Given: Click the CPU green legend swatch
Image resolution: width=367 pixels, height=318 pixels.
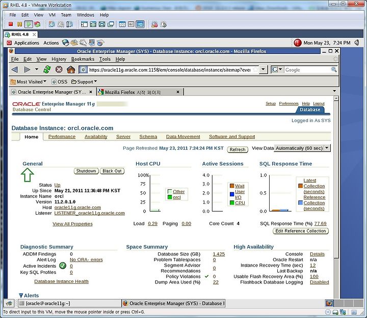Looking at the screenshot, I should point(232,203).
